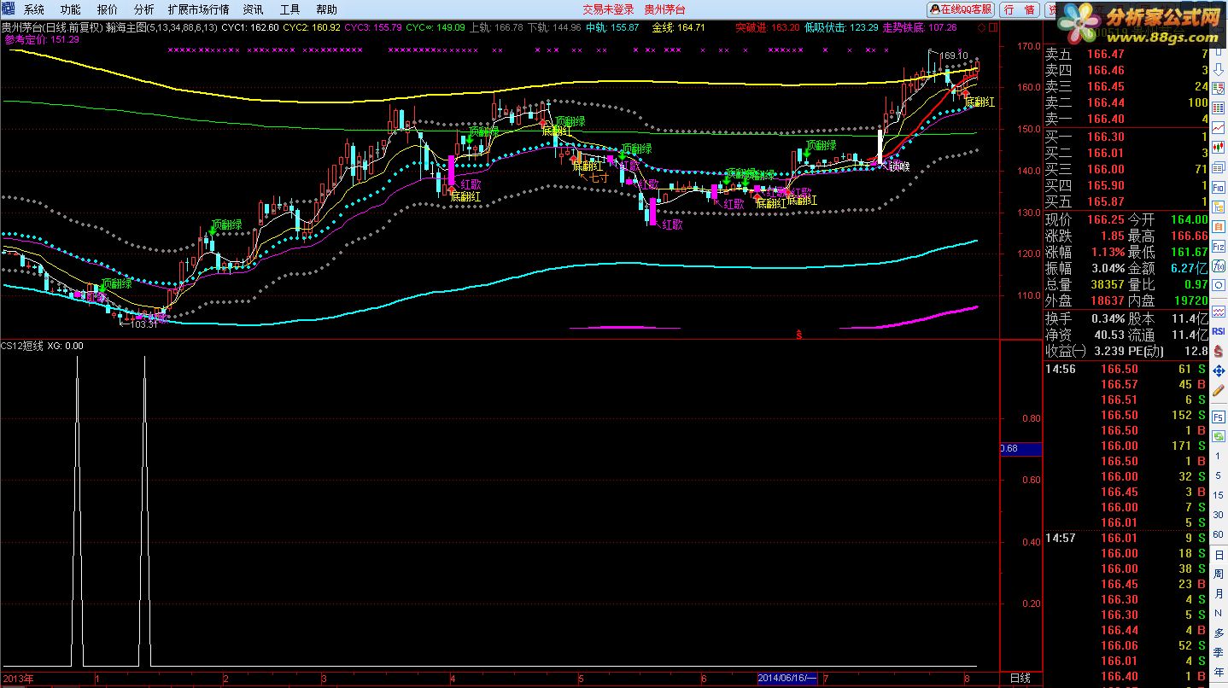Open the 工具 menu
Image resolution: width=1228 pixels, height=688 pixels.
tap(289, 9)
